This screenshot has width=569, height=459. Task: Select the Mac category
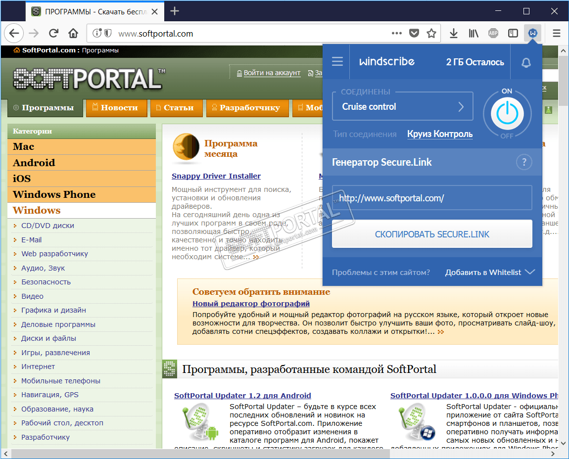(x=81, y=146)
